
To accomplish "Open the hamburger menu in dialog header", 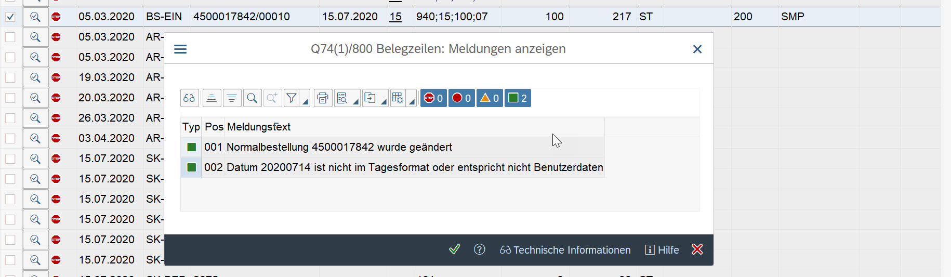I will click(x=180, y=49).
